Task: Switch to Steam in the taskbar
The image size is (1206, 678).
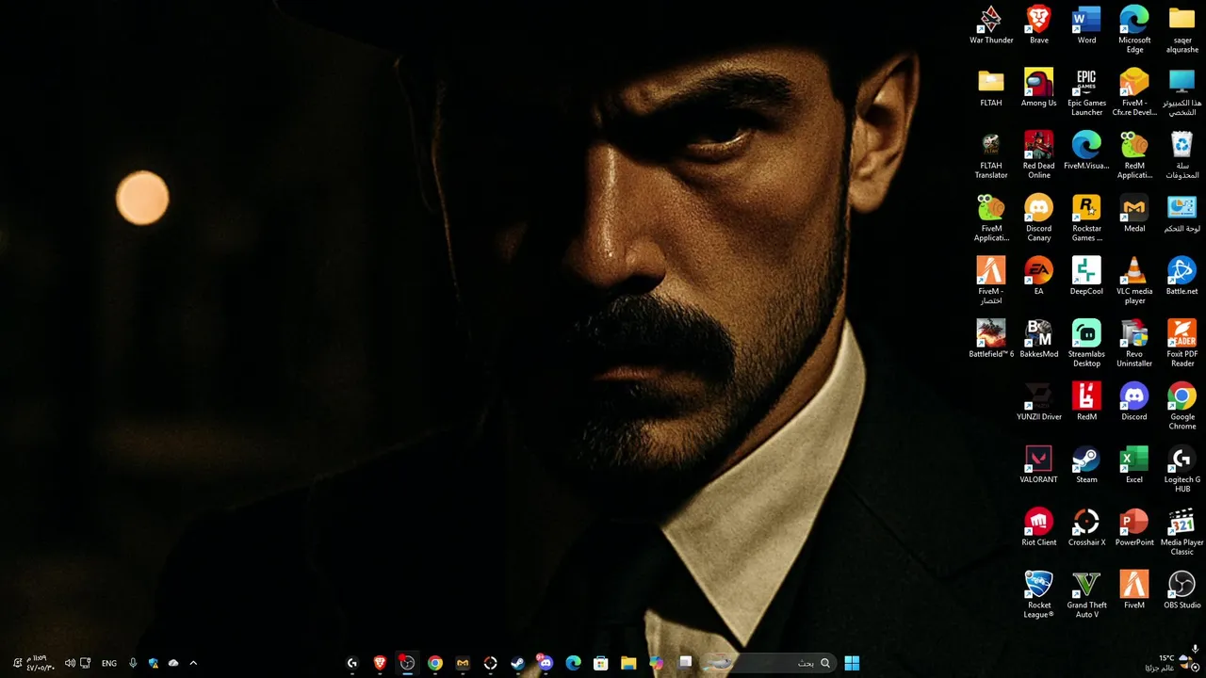Action: [x=518, y=663]
